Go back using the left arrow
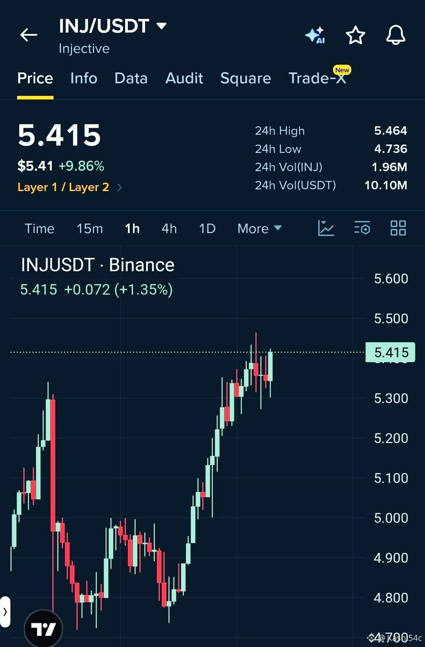425x647 pixels. pos(29,35)
